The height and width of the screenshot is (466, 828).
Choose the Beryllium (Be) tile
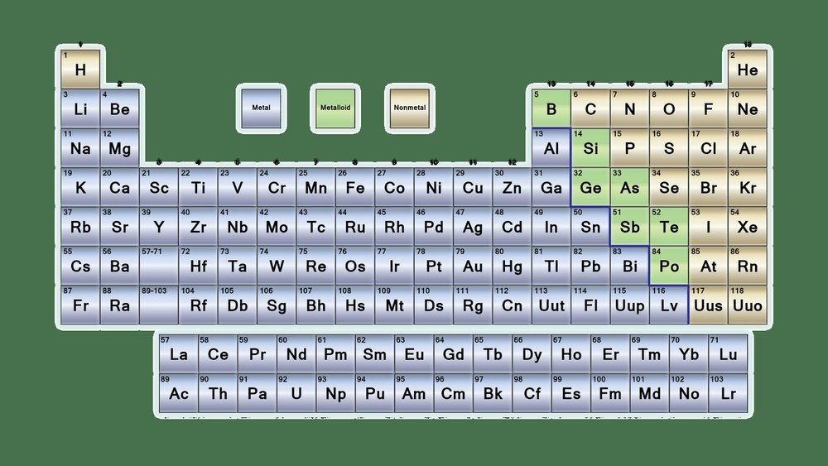click(120, 108)
